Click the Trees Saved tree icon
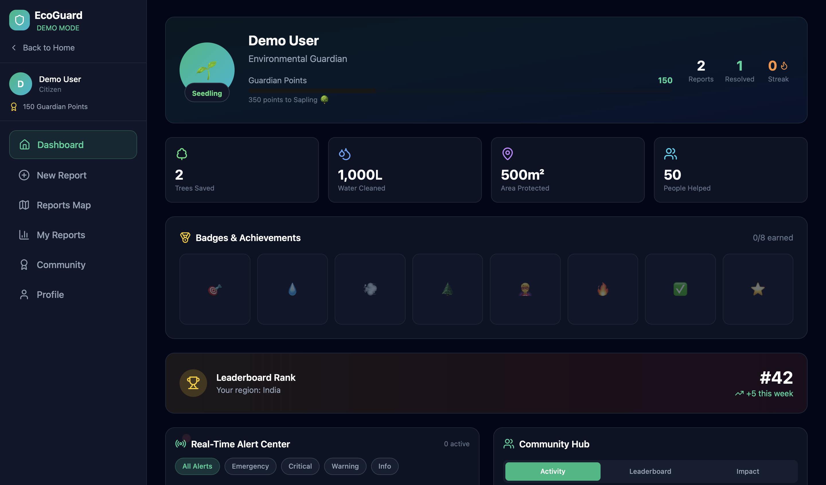 coord(182,154)
